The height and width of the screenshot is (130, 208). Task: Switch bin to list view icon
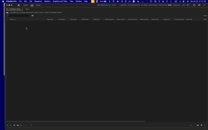(11, 125)
